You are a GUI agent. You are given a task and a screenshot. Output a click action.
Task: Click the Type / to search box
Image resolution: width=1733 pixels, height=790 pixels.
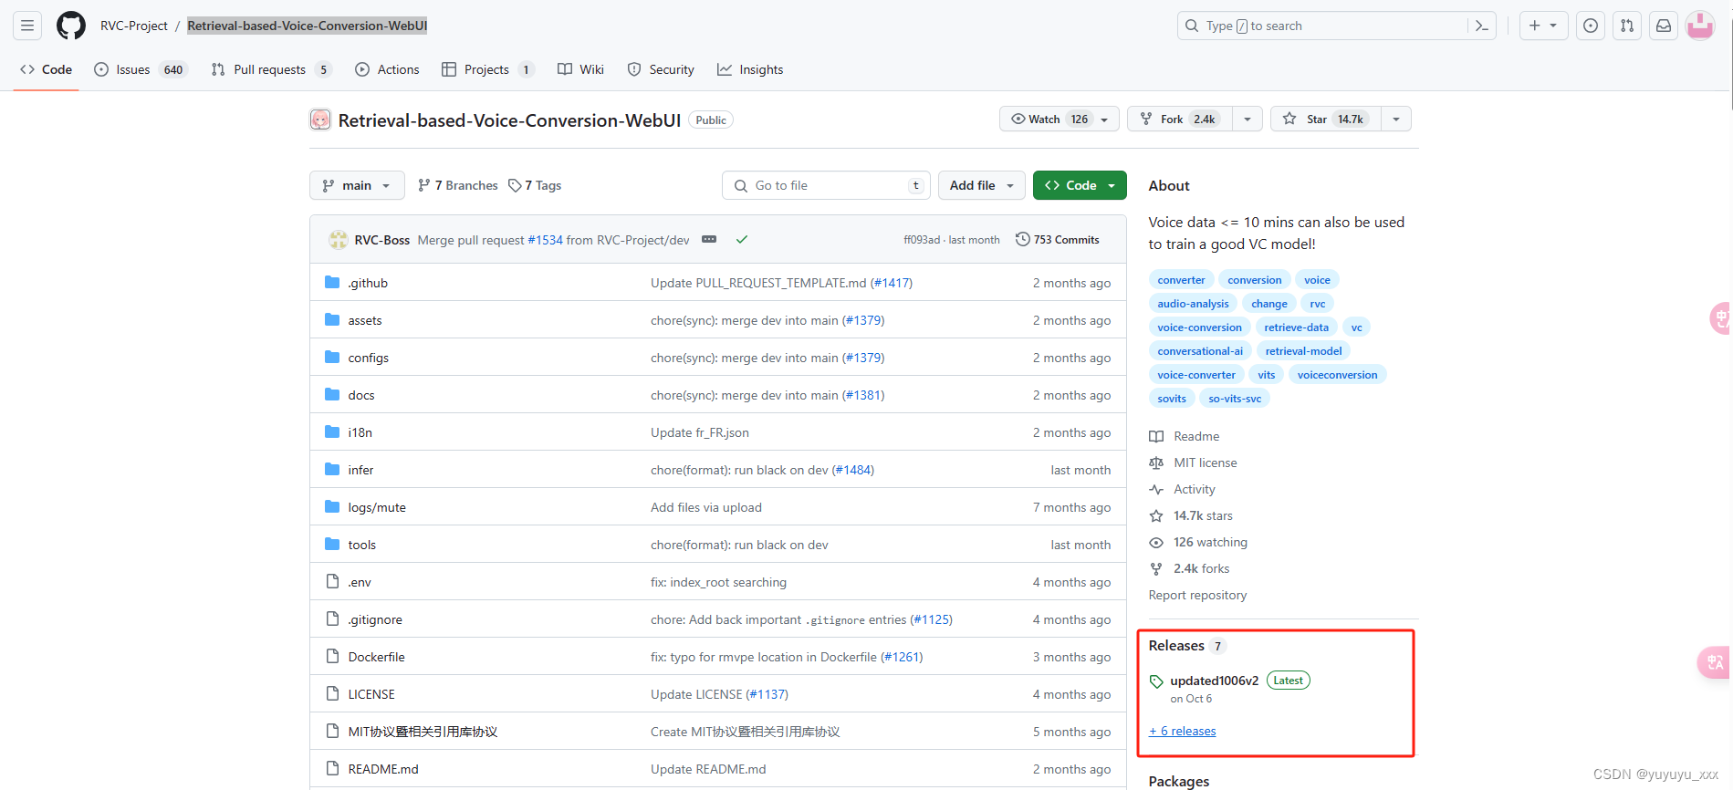(x=1323, y=26)
